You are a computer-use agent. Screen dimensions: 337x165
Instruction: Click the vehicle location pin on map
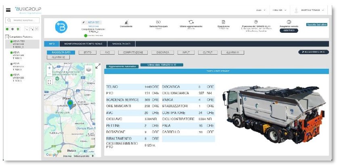70,105
